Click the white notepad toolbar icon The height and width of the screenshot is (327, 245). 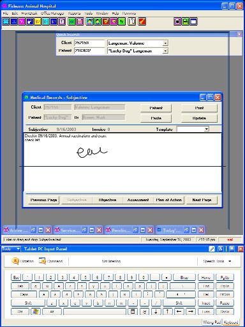[132, 22]
